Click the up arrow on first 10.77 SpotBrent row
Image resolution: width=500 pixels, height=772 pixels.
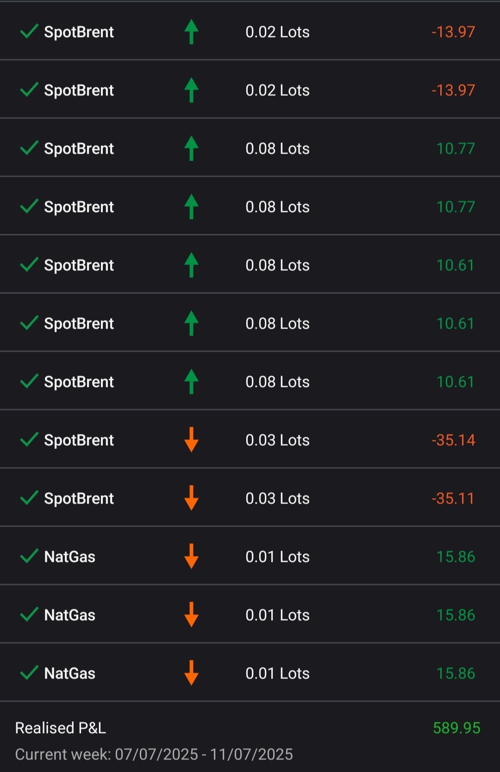pyautogui.click(x=191, y=149)
